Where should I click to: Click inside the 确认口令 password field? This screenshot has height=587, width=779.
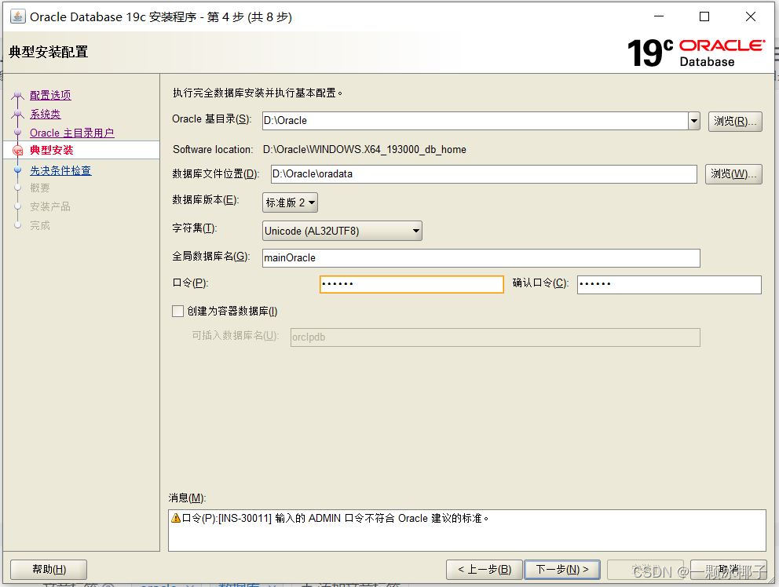pos(668,284)
